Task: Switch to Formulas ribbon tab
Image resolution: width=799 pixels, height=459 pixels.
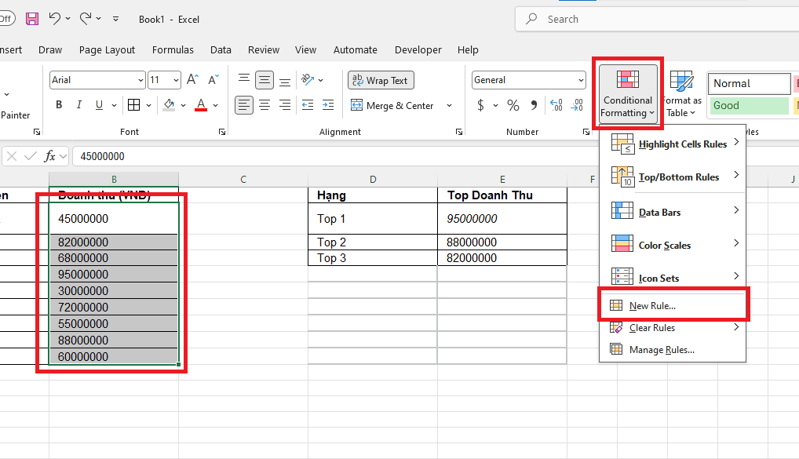Action: (173, 50)
